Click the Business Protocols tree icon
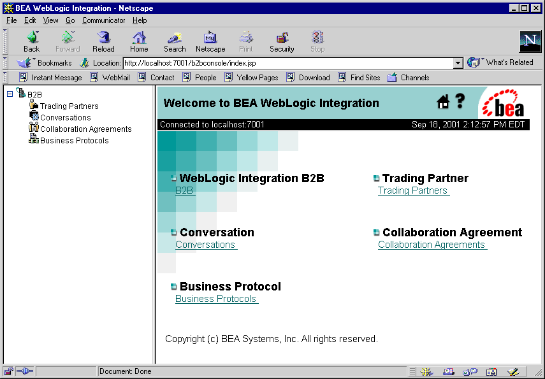 34,139
